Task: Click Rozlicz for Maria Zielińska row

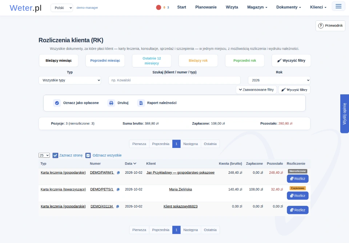Action: pos(298,196)
